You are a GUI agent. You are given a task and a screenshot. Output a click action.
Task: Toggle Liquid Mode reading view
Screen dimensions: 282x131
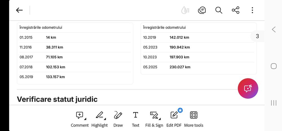[185, 10]
